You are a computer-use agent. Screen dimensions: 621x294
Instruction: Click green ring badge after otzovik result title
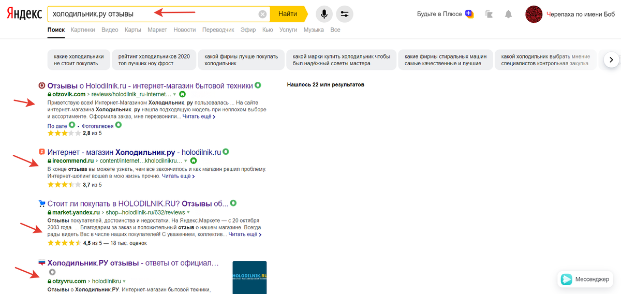258,85
